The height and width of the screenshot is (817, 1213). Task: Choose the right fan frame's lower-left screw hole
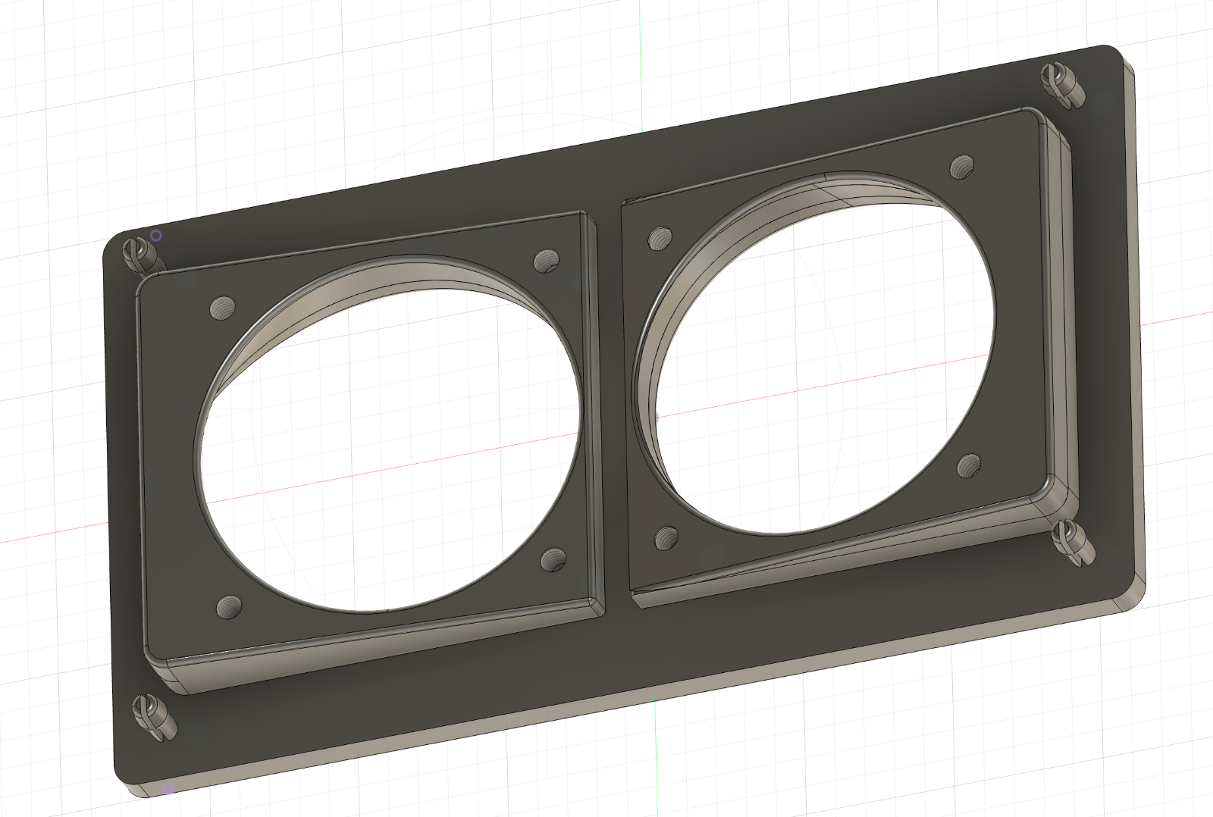click(666, 538)
